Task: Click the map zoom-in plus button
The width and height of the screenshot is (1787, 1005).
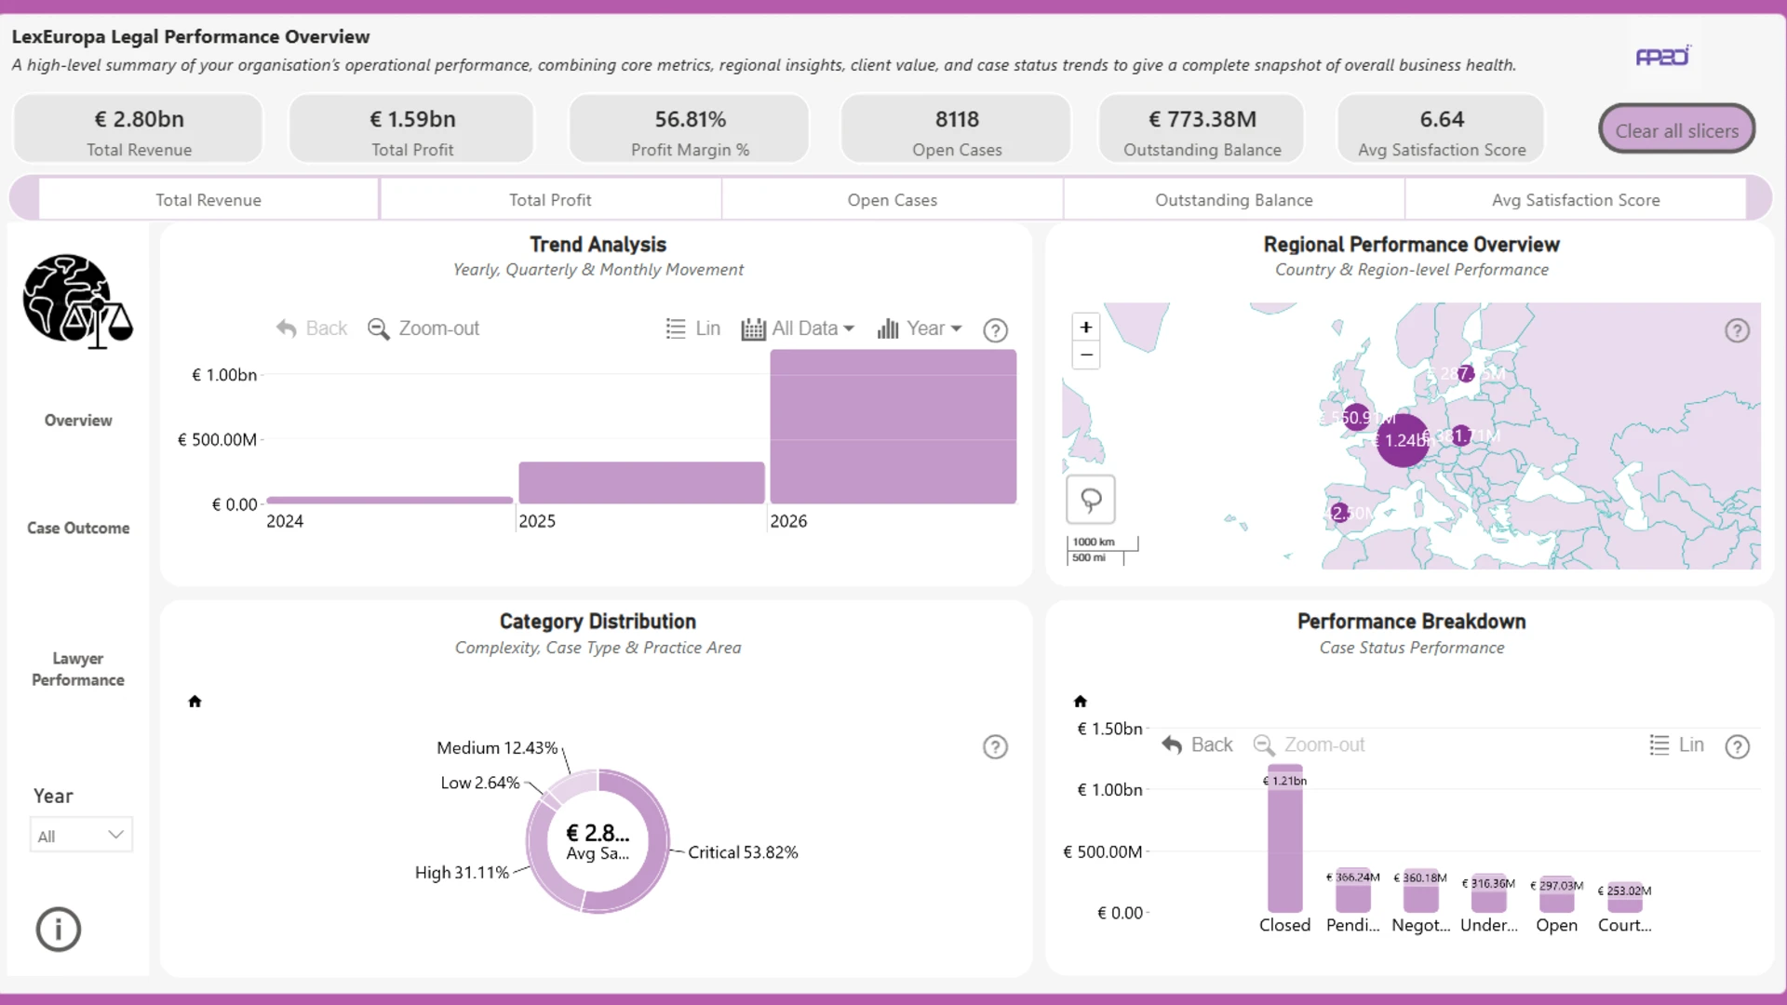Action: [x=1085, y=328]
